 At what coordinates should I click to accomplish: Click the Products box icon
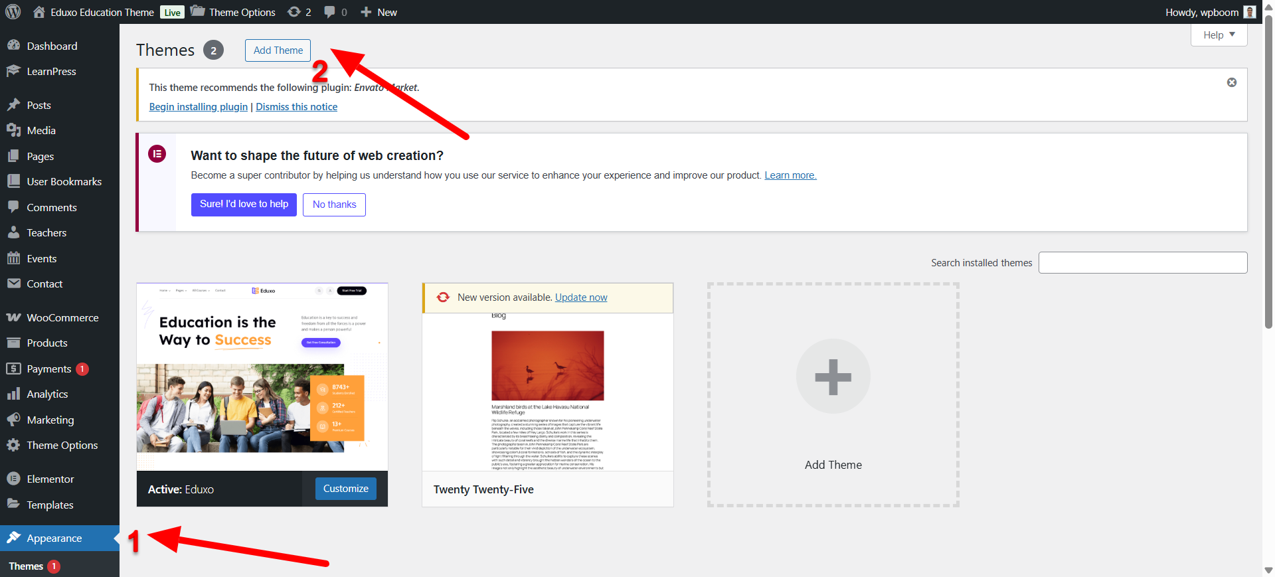click(13, 343)
